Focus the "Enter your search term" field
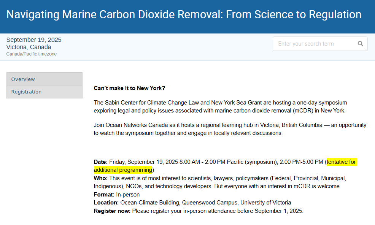375x225 pixels. 314,44
